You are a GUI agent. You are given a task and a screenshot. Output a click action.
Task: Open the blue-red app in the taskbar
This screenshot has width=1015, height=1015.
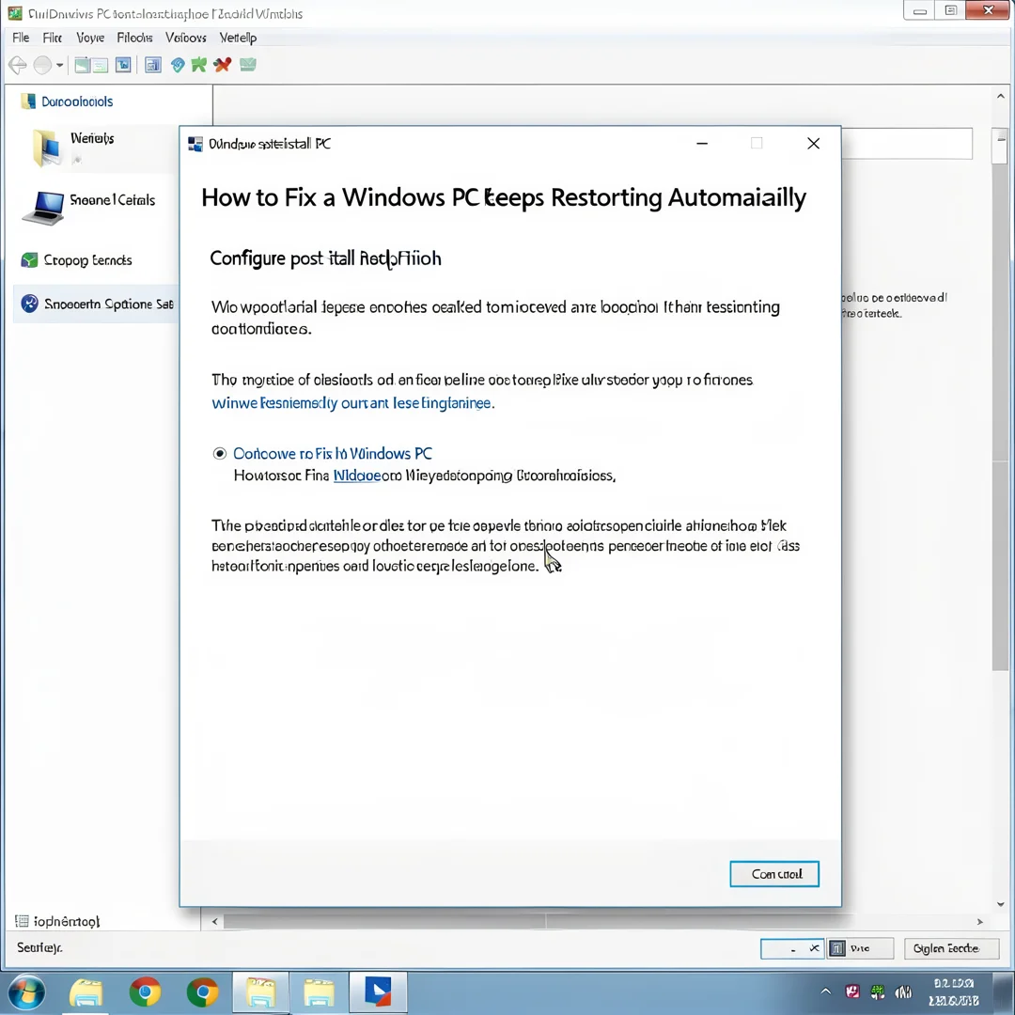coord(378,992)
